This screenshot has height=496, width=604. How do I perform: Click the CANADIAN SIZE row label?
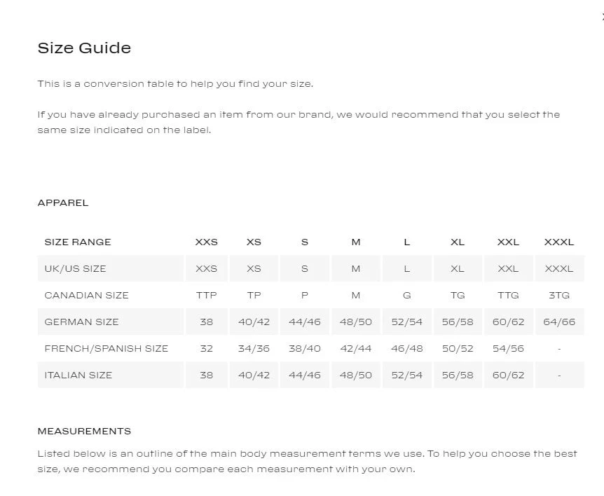86,295
